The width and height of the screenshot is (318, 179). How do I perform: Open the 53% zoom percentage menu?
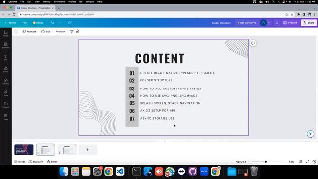pyautogui.click(x=292, y=162)
